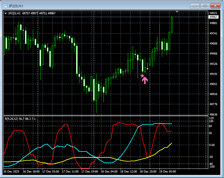Click the indicator scale level 80 label
This screenshot has height=178, width=224.
(x=211, y=126)
